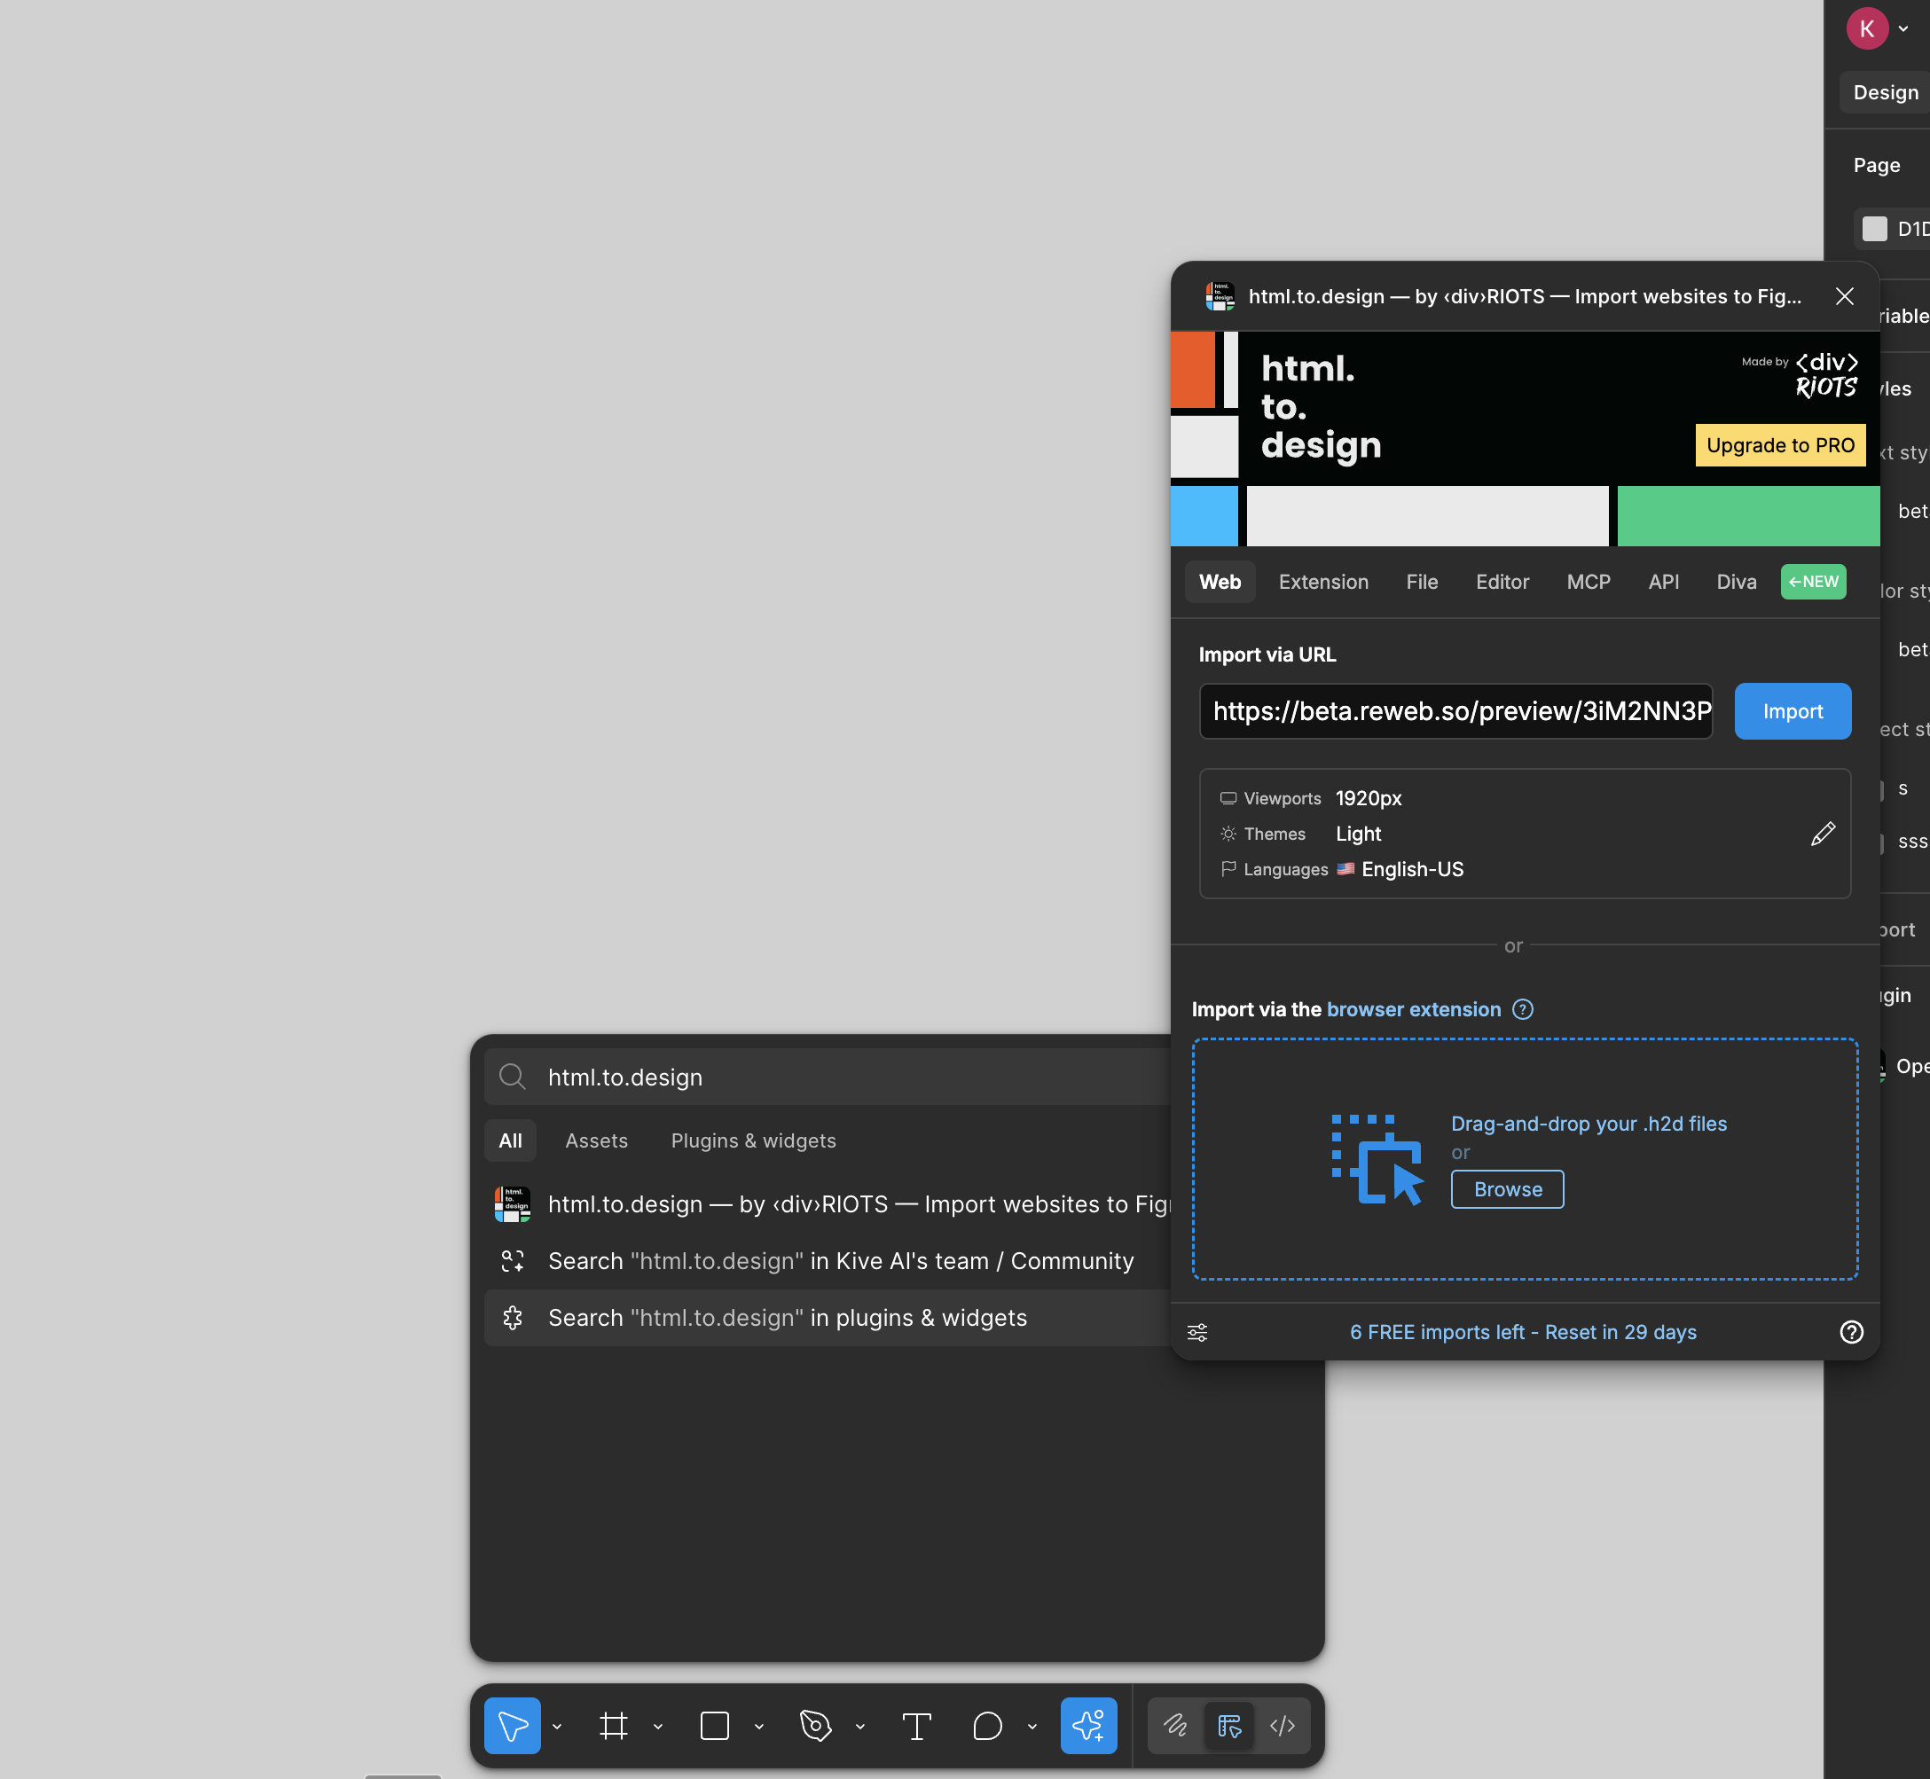This screenshot has width=1930, height=1779.
Task: Click the page background color swatch
Action: point(1874,228)
